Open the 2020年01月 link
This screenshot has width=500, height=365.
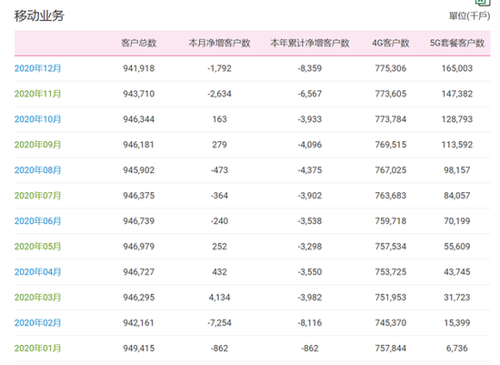(x=37, y=349)
